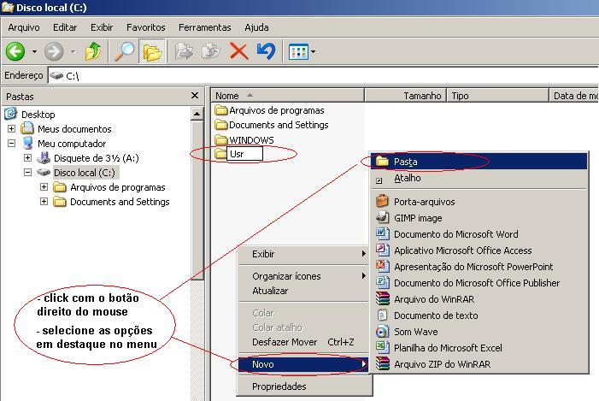
Task: Click Propriedades in the context menu
Action: (x=279, y=386)
